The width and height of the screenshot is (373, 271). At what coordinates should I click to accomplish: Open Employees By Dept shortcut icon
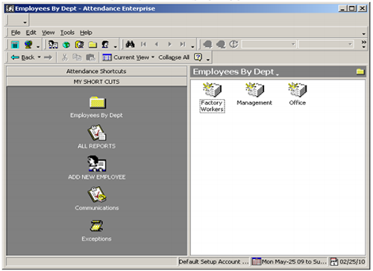pyautogui.click(x=98, y=103)
